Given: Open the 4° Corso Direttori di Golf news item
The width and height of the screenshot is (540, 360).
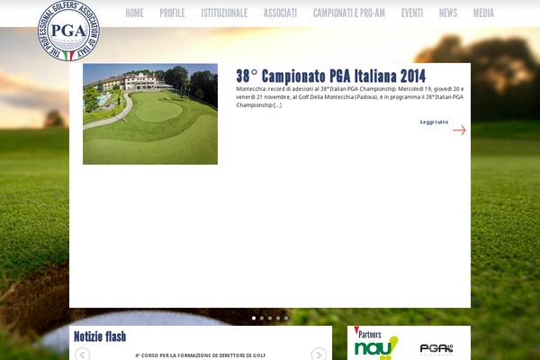Looking at the screenshot, I should coord(201,355).
